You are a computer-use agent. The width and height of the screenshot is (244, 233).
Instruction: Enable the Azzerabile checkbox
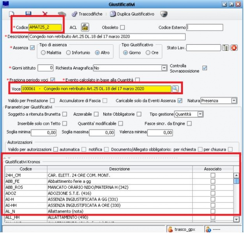tap(96, 114)
